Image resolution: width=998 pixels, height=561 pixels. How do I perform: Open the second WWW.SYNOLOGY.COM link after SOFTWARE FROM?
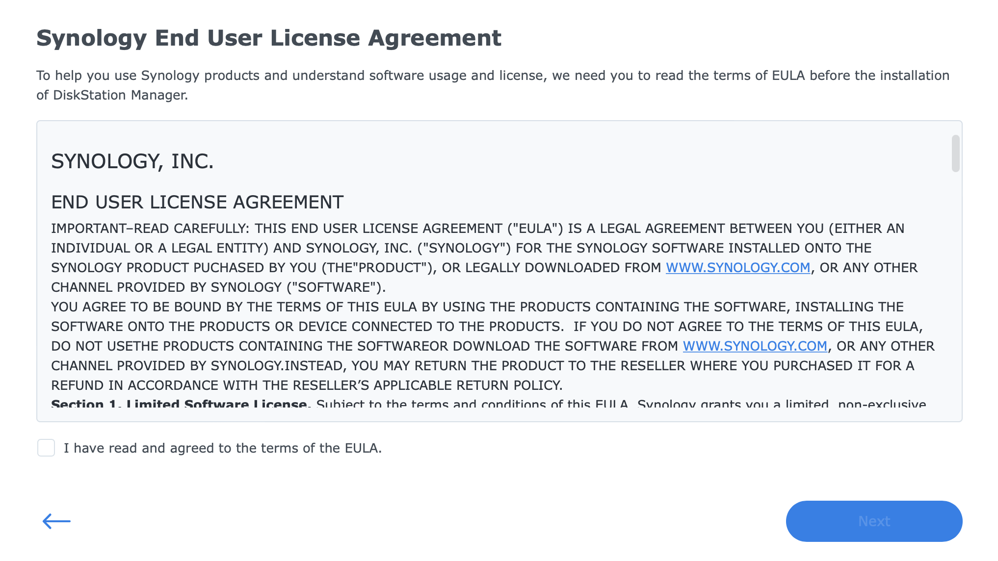point(755,346)
